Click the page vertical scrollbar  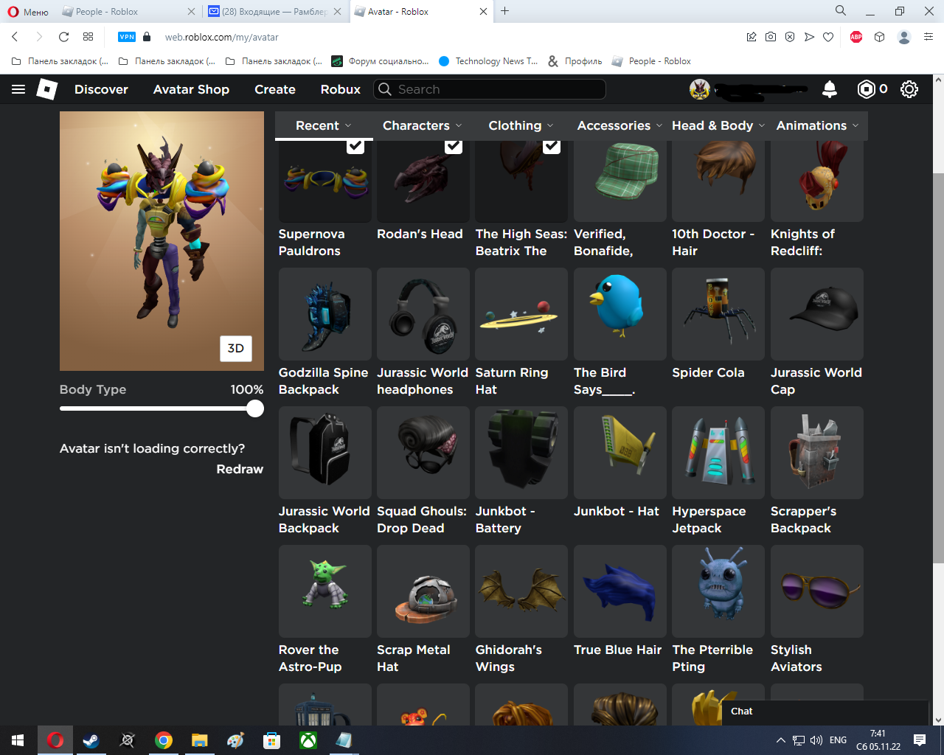[938, 369]
